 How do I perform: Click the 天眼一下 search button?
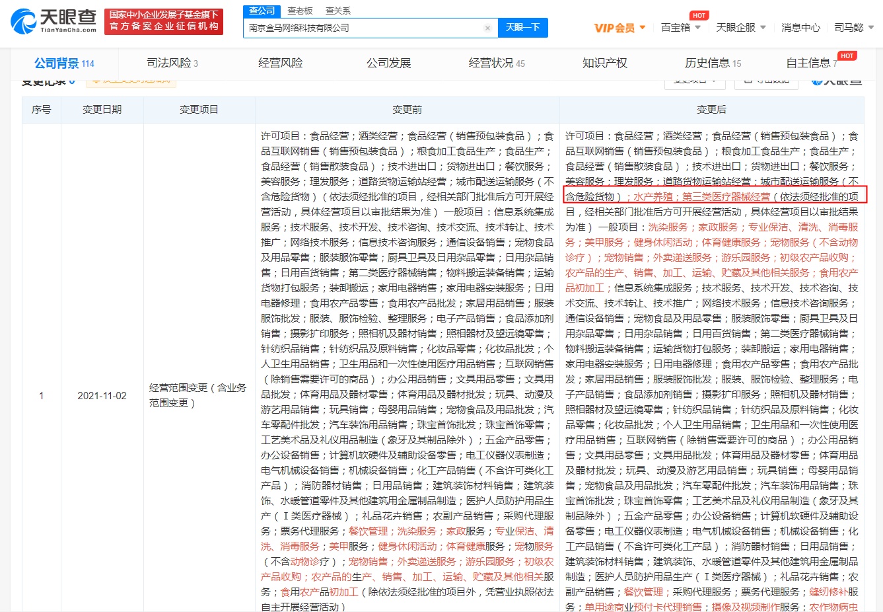click(x=522, y=27)
